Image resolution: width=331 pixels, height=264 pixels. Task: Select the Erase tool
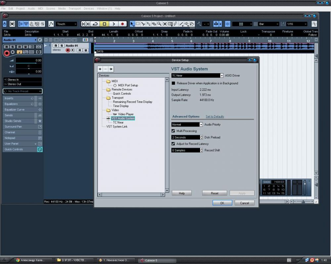[x=154, y=24]
